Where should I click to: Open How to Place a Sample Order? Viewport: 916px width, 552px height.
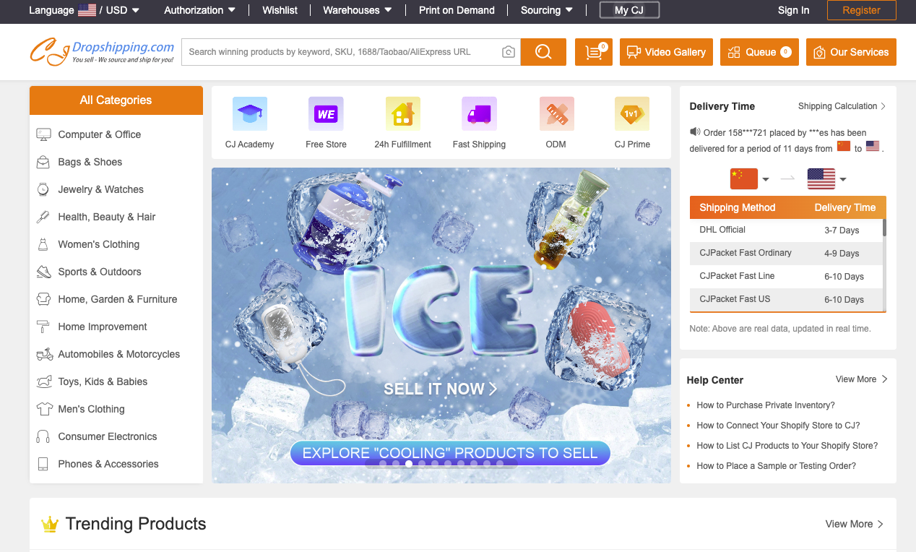coord(777,466)
